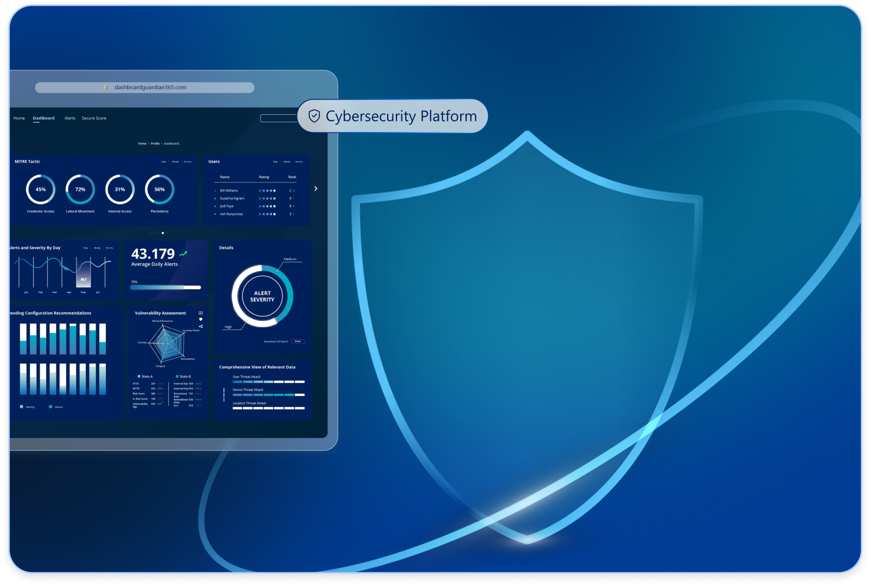Screen dimensions: 871x586
Task: Select Daily in Alerts and Severity panel
Action: (85, 248)
